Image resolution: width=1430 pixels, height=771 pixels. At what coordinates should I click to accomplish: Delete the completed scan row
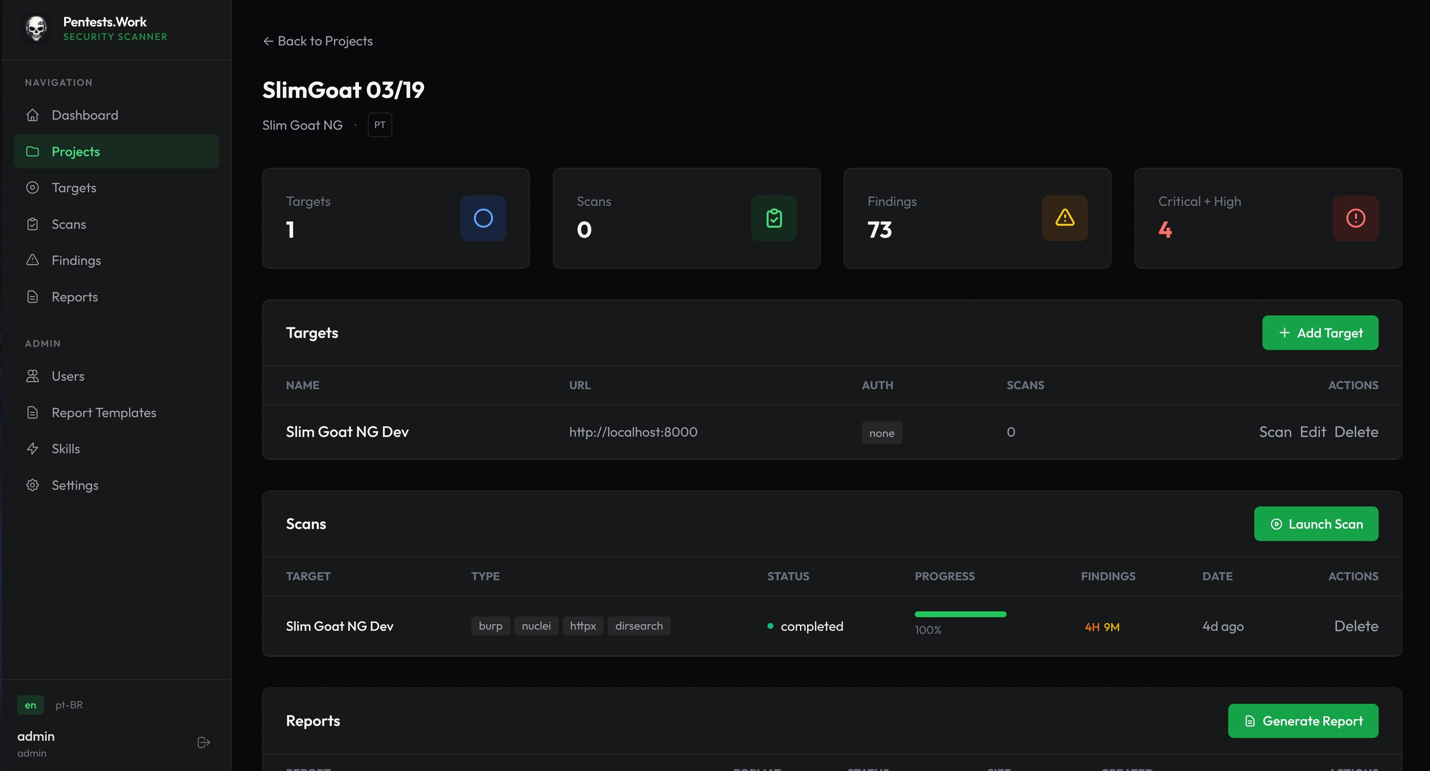coord(1356,626)
